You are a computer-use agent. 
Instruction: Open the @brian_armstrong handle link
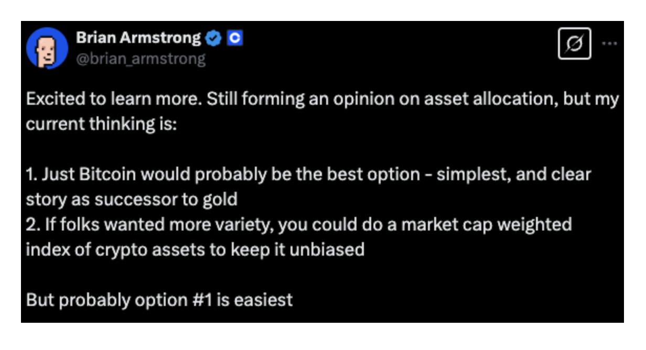pos(141,59)
